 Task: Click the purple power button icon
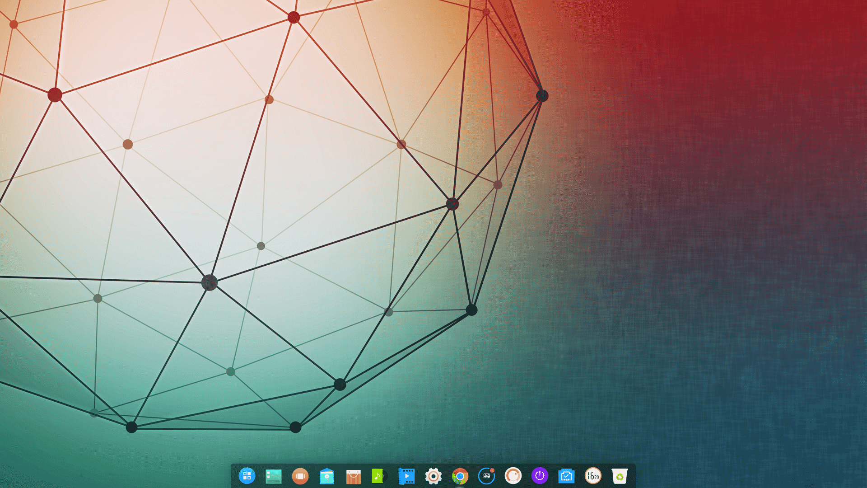[x=540, y=476]
